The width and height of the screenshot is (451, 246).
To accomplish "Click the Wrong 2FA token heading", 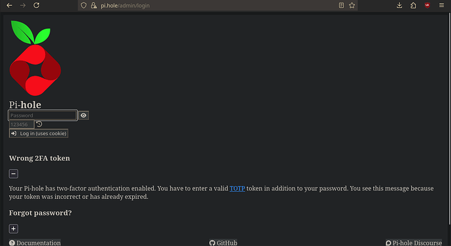I will (39, 158).
